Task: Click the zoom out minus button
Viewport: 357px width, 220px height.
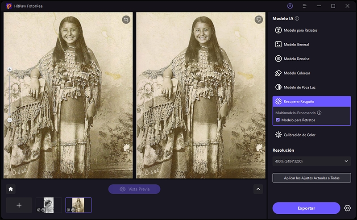Action: point(9,120)
